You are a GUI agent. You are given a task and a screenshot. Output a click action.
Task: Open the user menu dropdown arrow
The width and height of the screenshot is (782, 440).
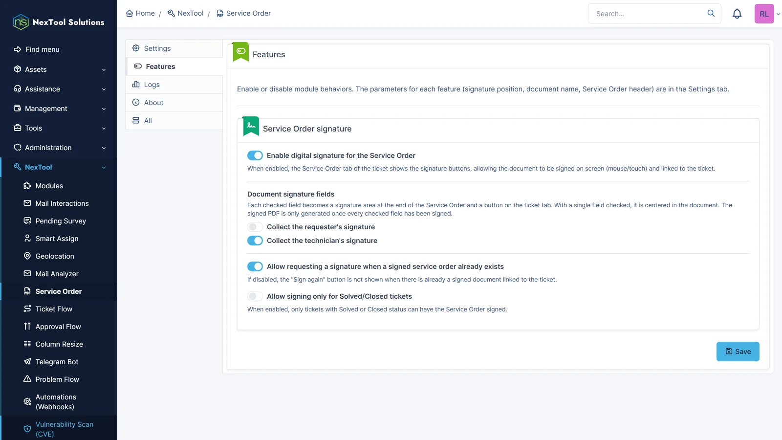[778, 14]
